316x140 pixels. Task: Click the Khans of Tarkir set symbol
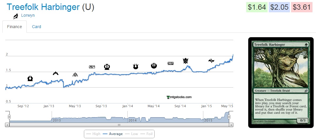click(x=185, y=61)
